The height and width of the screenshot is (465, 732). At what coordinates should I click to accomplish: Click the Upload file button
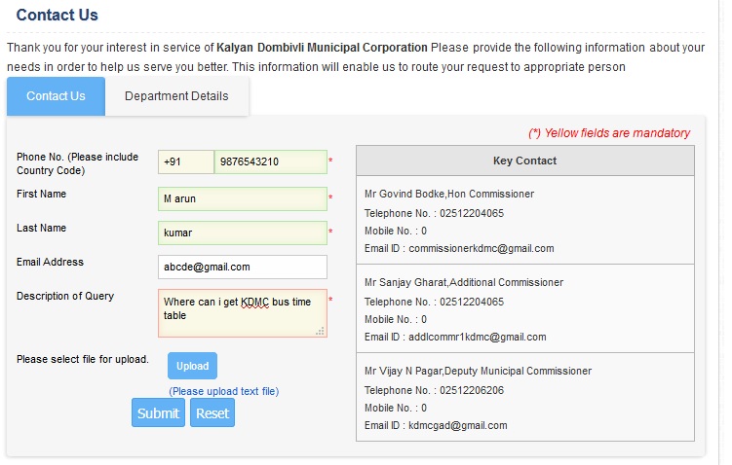pos(192,366)
